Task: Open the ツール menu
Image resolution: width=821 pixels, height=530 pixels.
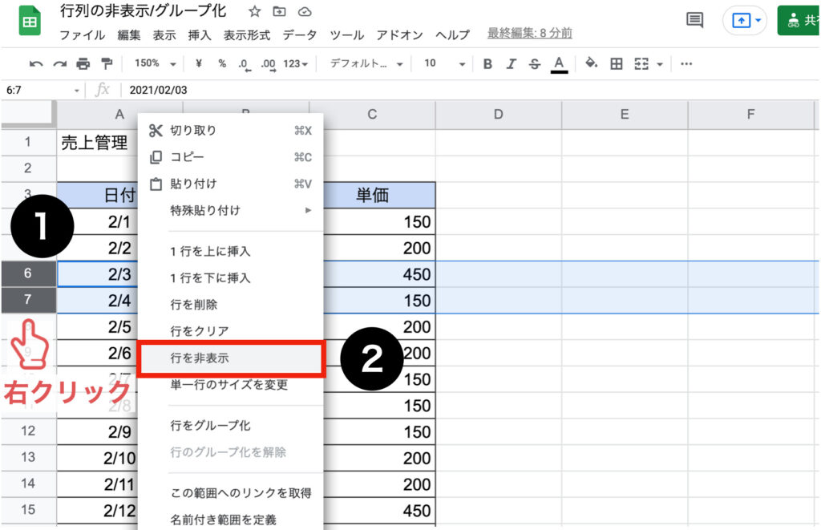Action: click(x=346, y=35)
